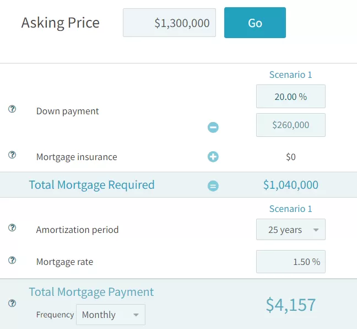Screen dimensions: 357x329
Task: Click help icon beside Total Mortgage Payment
Action: [x=12, y=303]
